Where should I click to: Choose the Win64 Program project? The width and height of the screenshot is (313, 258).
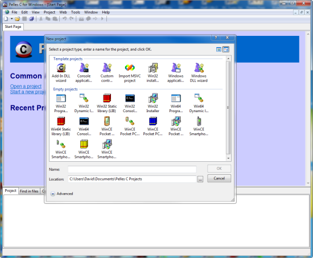click(x=176, y=103)
